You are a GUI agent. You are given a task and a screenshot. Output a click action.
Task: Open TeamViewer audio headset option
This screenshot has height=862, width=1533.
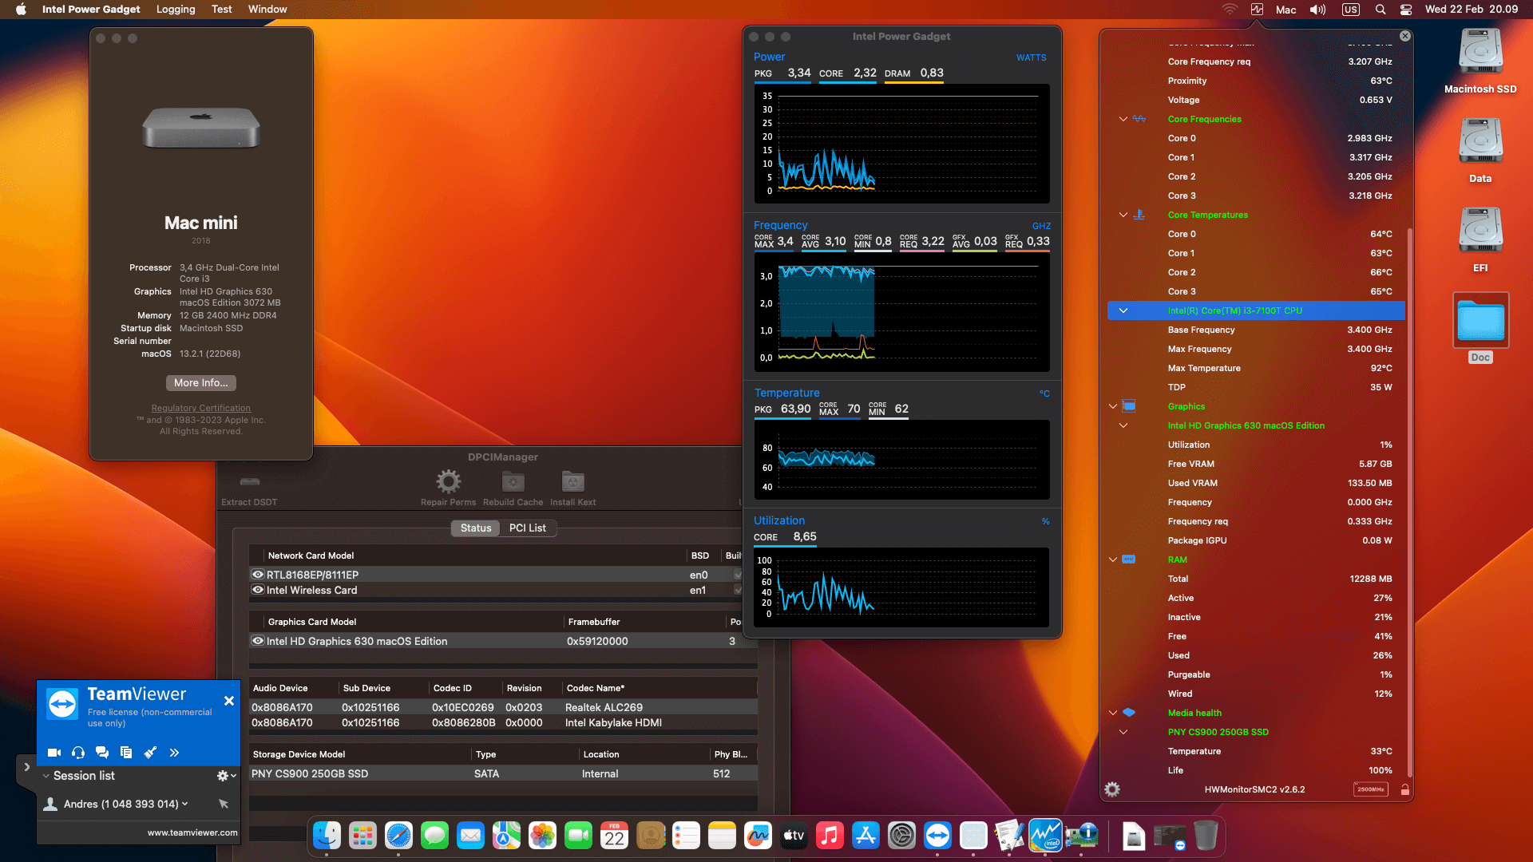click(78, 752)
